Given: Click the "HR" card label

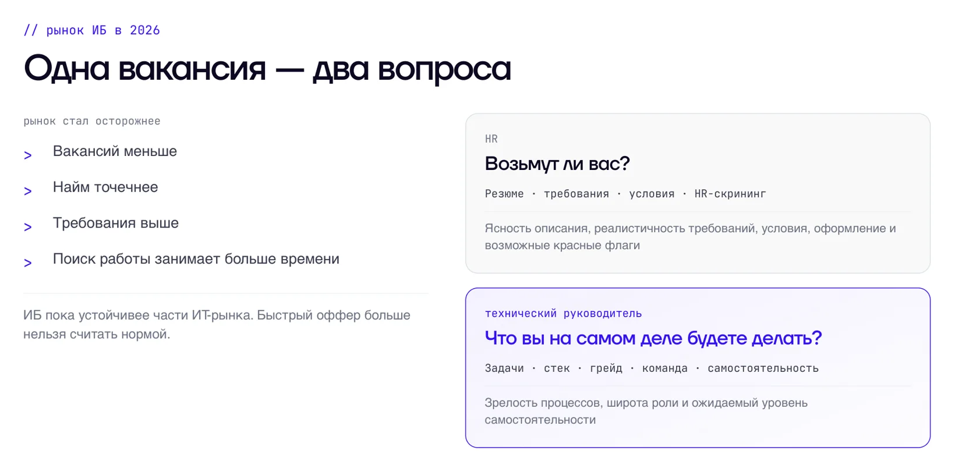Looking at the screenshot, I should point(491,139).
